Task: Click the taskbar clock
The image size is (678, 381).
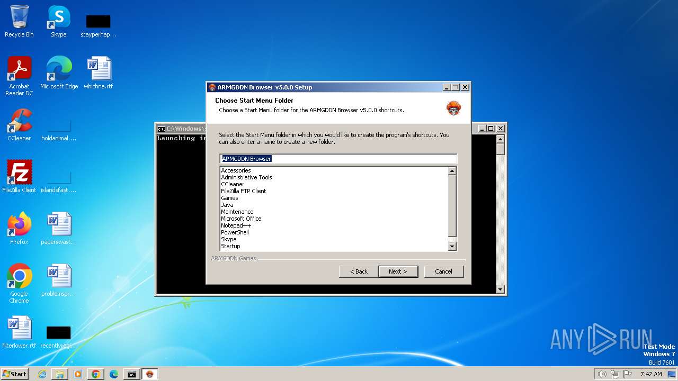Action: pos(651,374)
